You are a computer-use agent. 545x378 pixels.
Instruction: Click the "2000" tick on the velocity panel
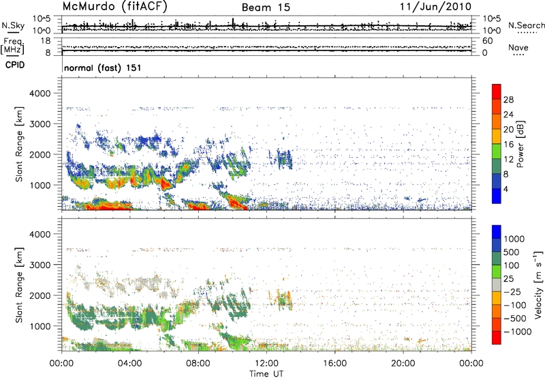point(40,295)
